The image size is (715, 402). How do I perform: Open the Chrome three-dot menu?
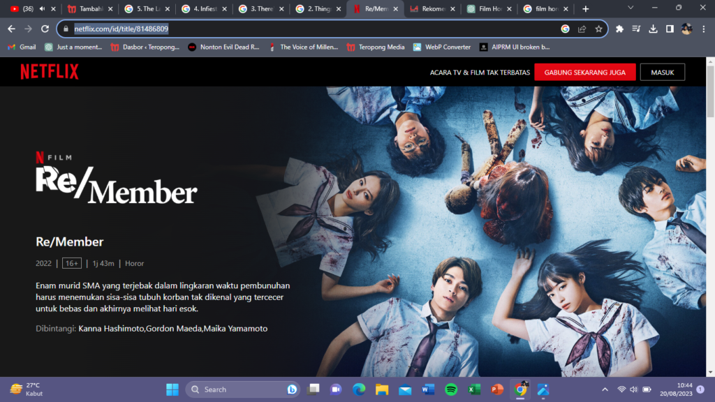tap(704, 29)
